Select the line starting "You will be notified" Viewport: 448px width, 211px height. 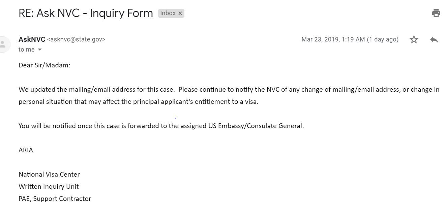(x=161, y=126)
